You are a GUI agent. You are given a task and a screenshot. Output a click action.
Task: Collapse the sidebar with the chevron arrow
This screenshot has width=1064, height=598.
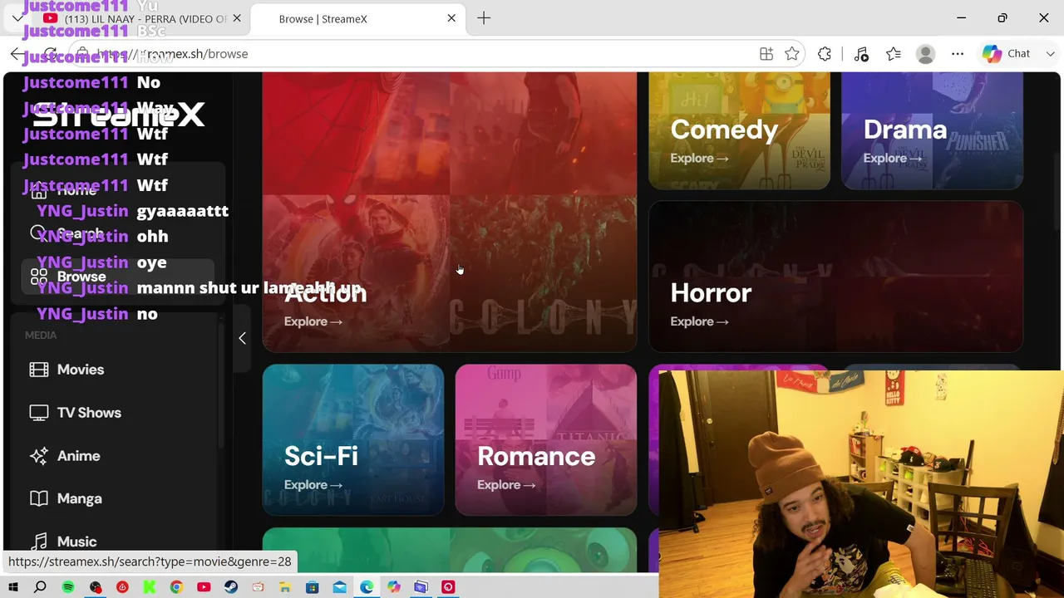(242, 338)
